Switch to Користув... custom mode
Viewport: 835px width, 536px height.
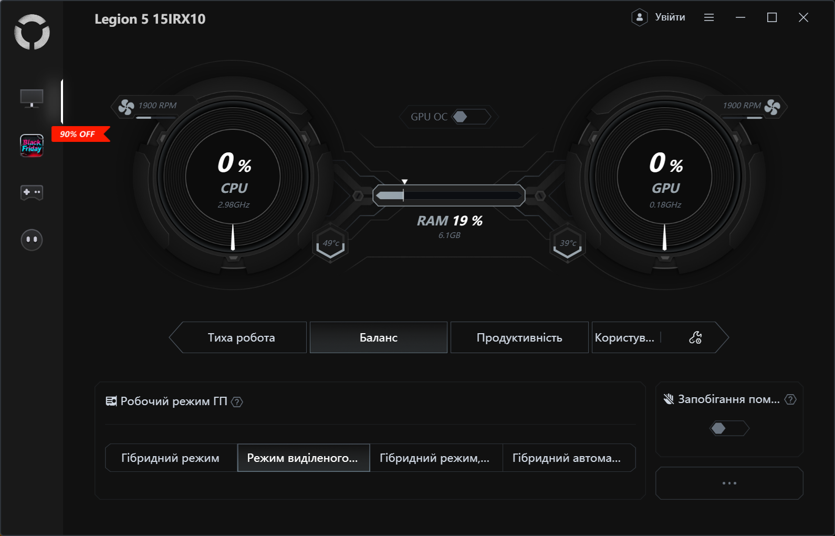coord(625,337)
